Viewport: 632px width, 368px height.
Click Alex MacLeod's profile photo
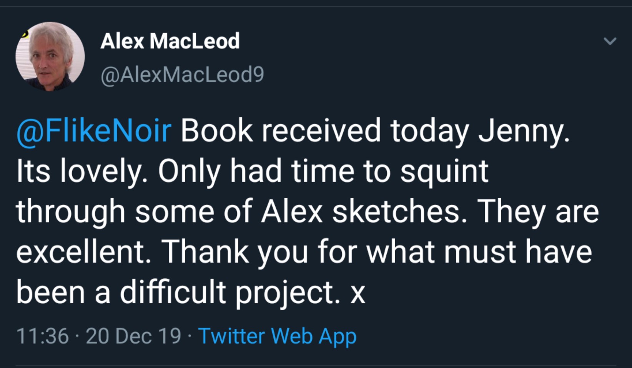coord(50,57)
